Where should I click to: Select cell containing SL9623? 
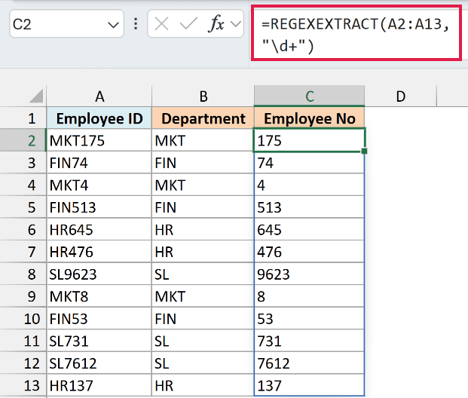99,274
